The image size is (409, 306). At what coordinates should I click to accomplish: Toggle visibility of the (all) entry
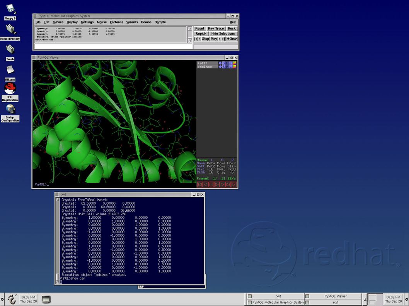[x=207, y=63]
